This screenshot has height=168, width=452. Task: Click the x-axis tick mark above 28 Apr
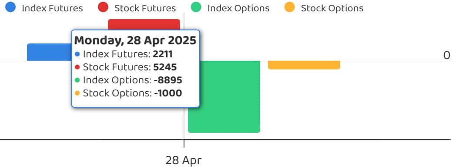coord(184,143)
